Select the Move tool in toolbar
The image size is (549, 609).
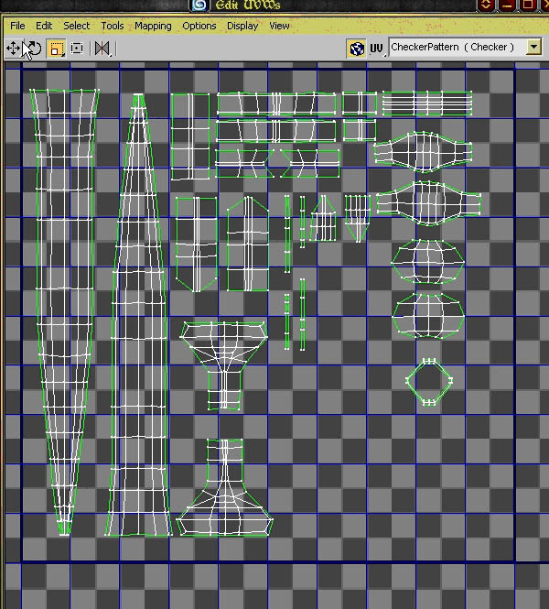click(x=13, y=49)
